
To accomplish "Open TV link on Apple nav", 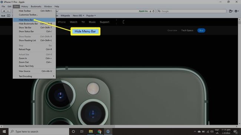I will 83,22.
